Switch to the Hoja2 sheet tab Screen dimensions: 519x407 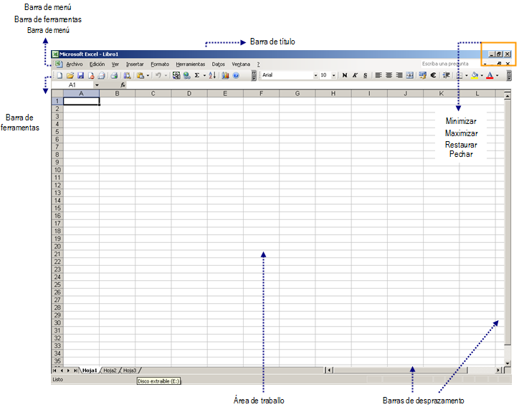pos(109,370)
